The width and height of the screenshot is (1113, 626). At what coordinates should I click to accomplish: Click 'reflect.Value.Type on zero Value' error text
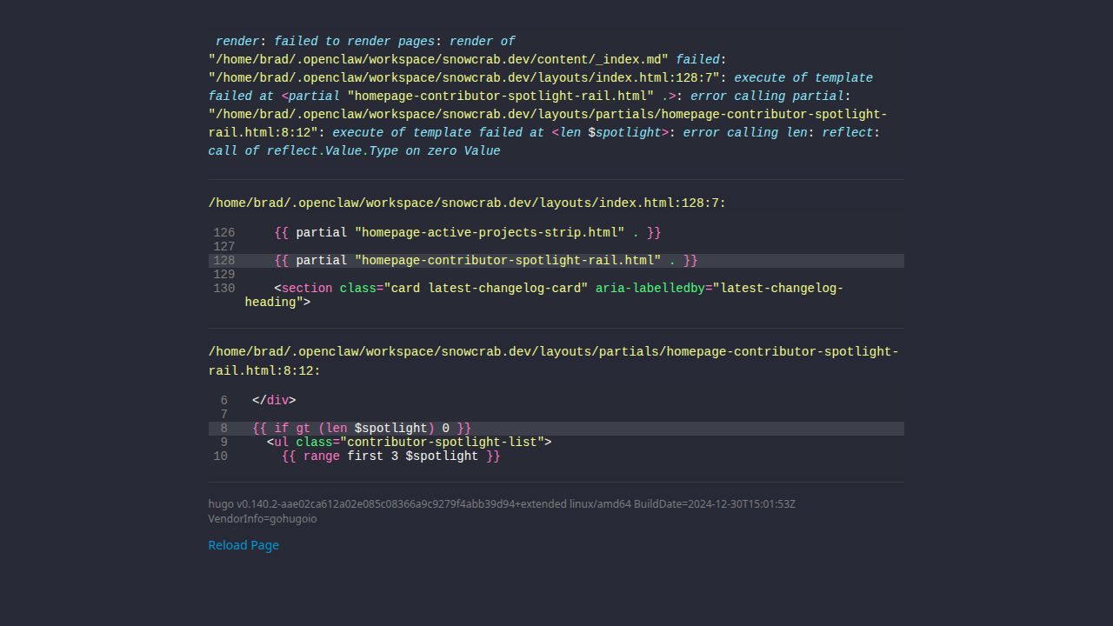click(x=383, y=151)
